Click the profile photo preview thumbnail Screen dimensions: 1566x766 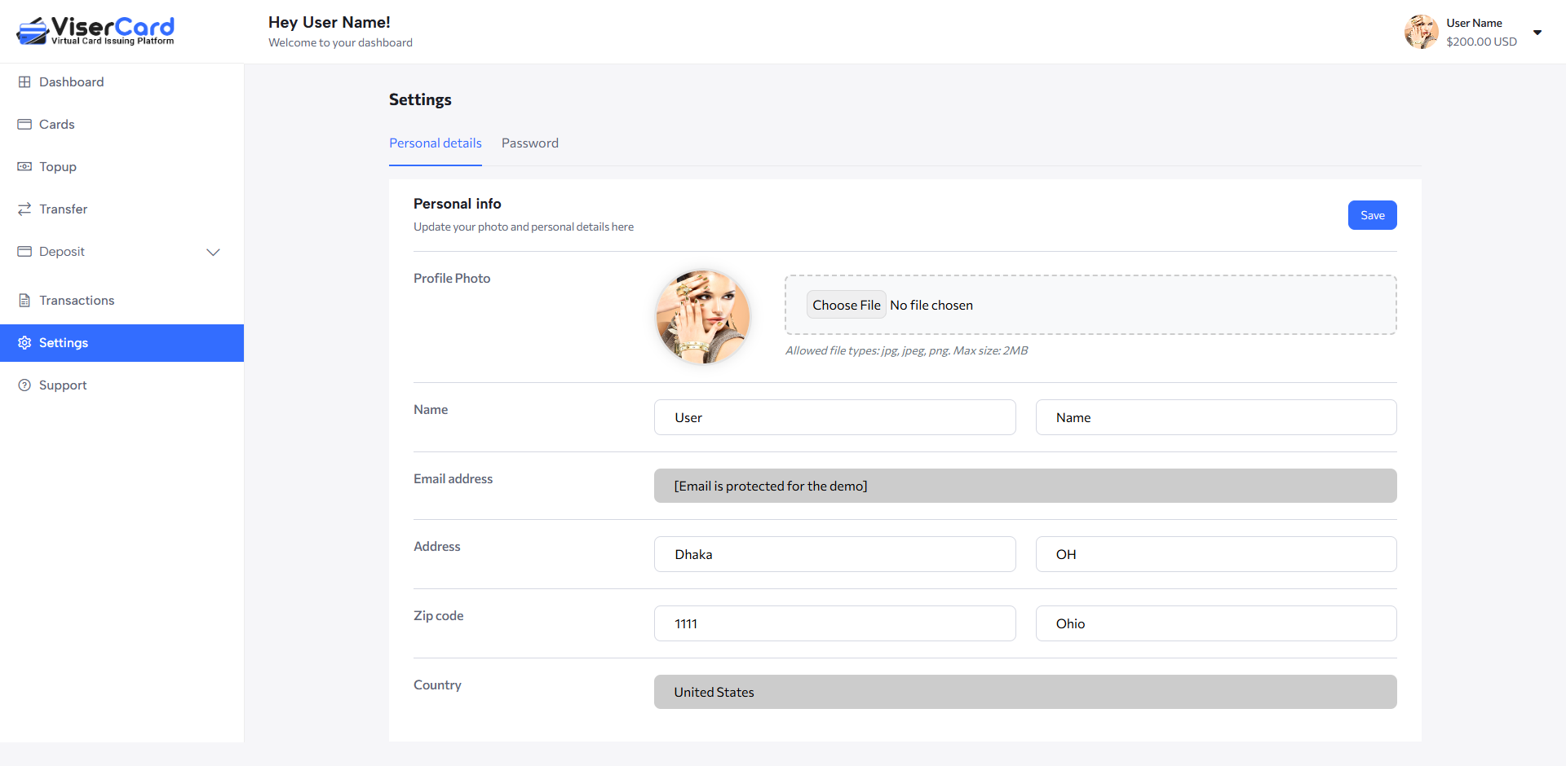pos(702,317)
